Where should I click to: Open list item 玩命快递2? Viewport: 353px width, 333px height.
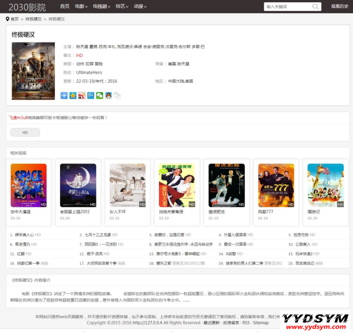coord(304,254)
